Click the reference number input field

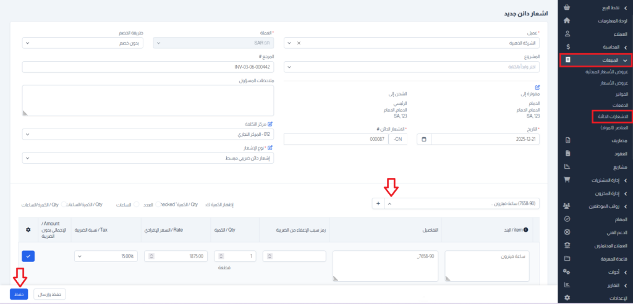click(147, 67)
